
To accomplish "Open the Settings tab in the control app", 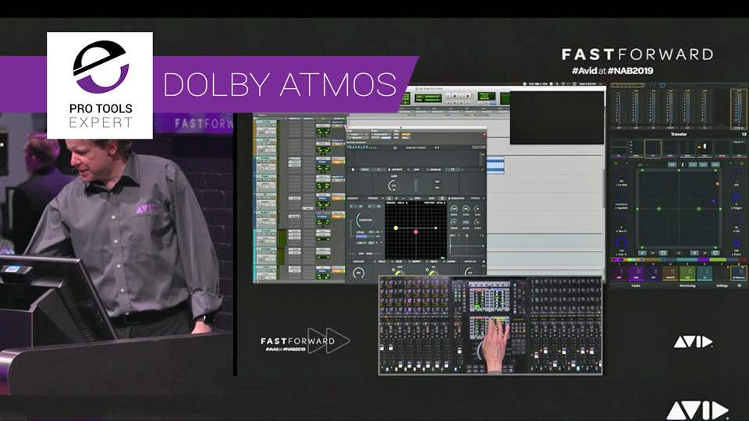I will (722, 285).
